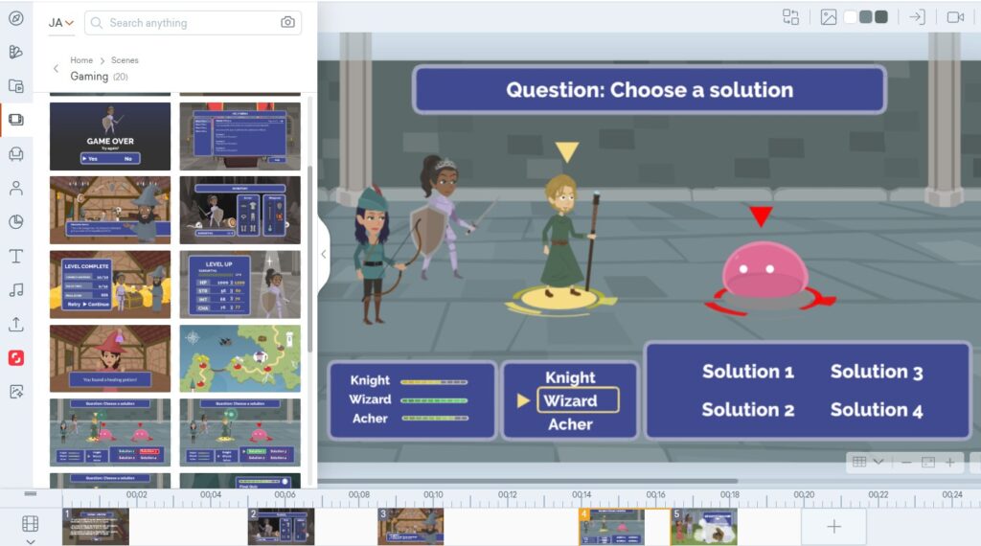Select the Text tool in the sidebar
Screen dimensions: 981x546
(16, 256)
